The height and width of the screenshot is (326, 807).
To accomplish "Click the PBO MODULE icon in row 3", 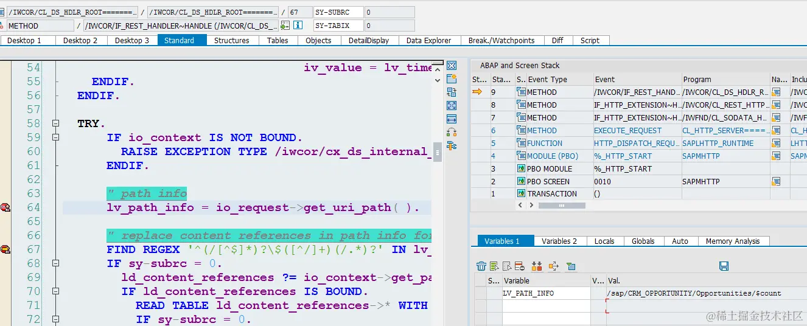I will pyautogui.click(x=521, y=168).
